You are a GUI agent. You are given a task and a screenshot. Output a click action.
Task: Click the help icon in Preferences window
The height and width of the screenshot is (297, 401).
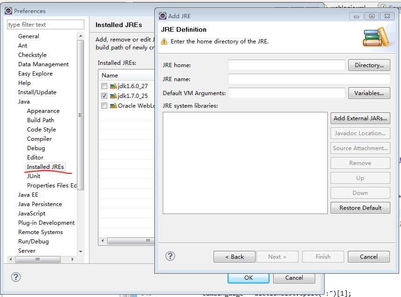tap(16, 277)
